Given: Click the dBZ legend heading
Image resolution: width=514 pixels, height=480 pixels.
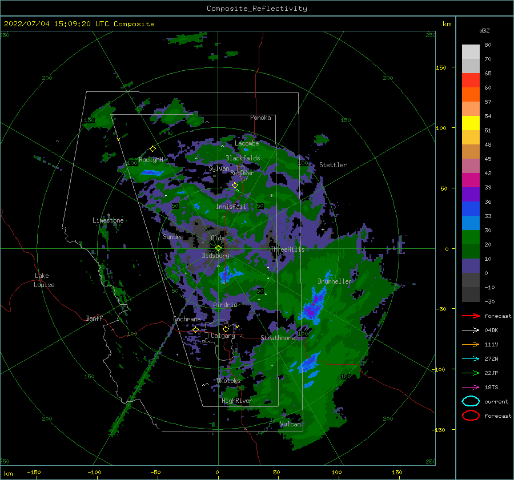Looking at the screenshot, I should [484, 30].
